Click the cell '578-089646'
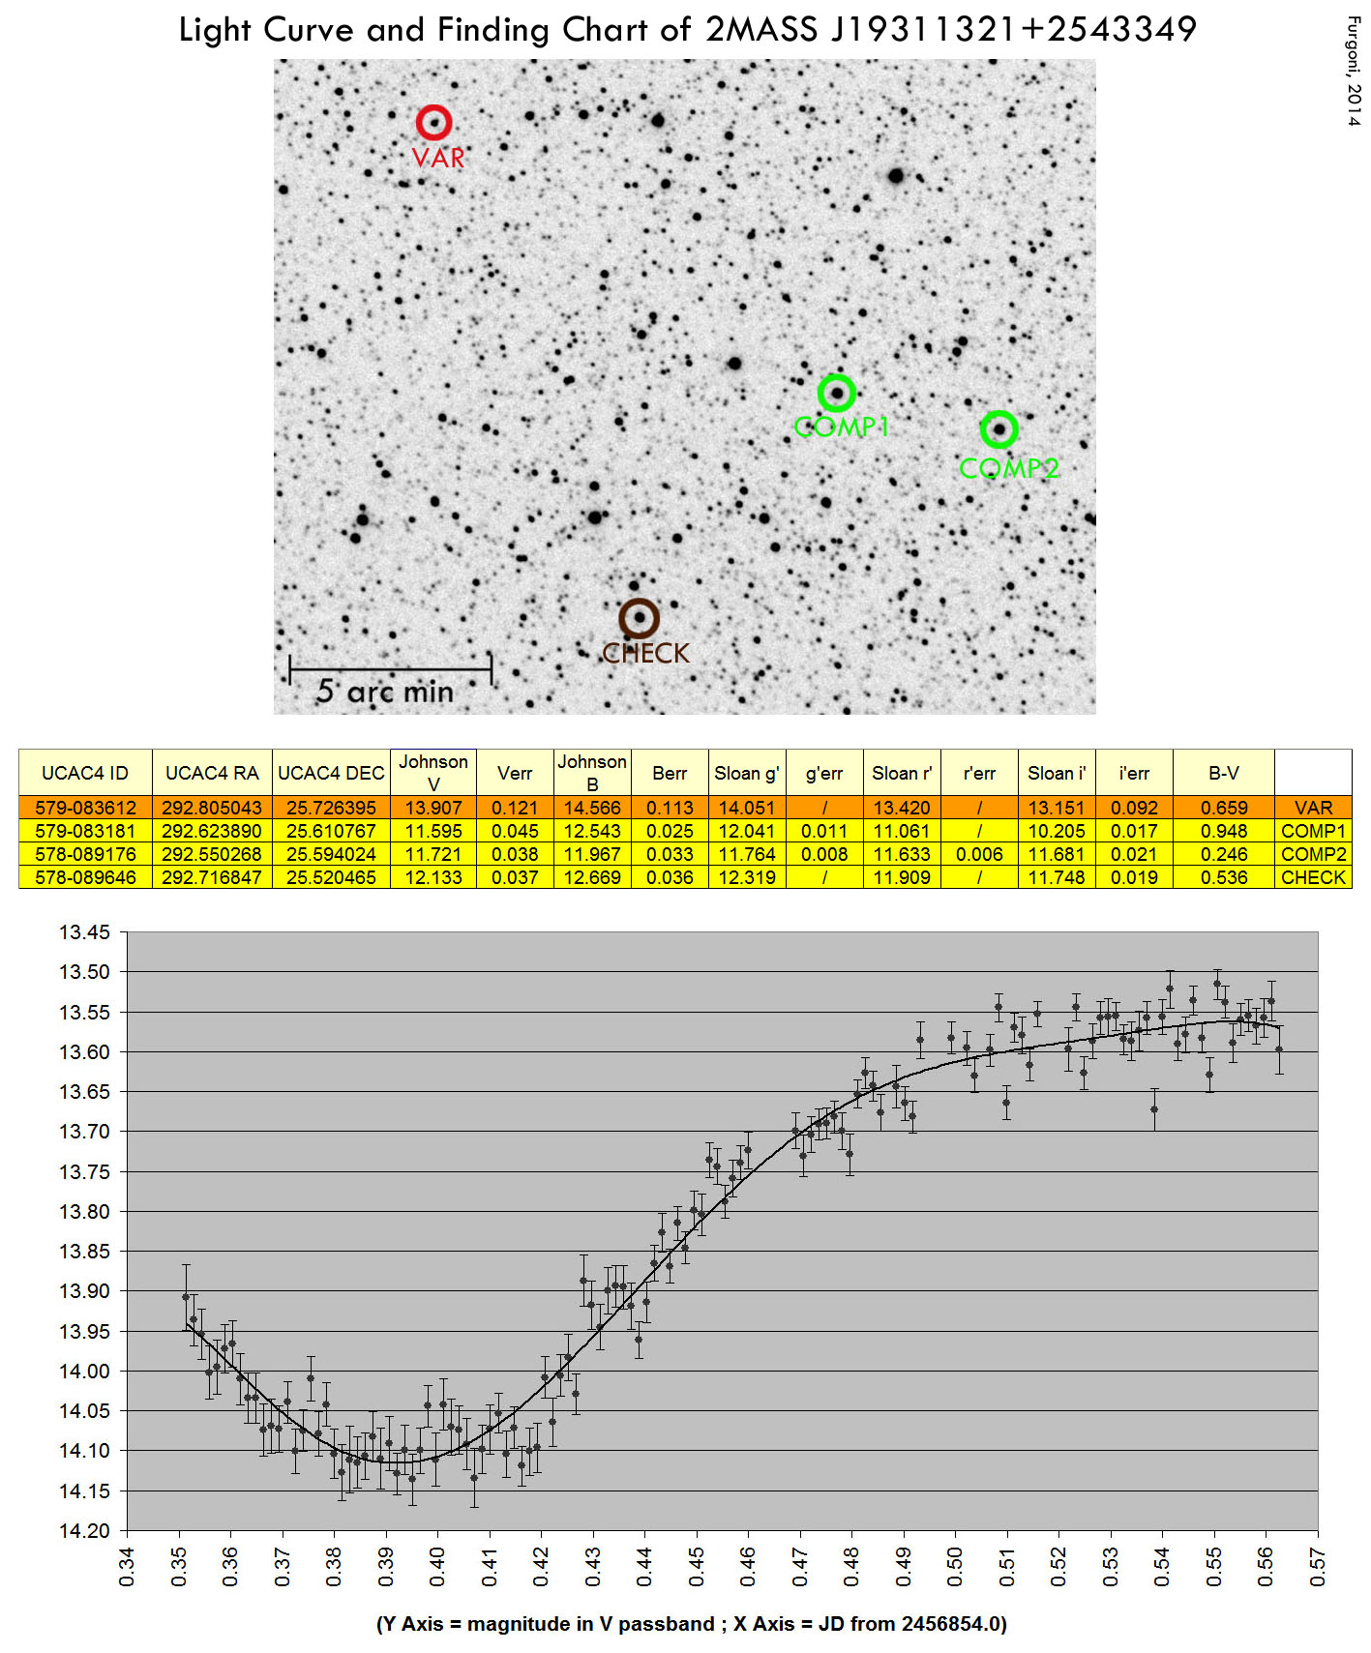The height and width of the screenshot is (1653, 1371). click(x=85, y=877)
